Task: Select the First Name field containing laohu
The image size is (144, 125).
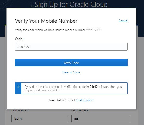Action: click(39, 118)
